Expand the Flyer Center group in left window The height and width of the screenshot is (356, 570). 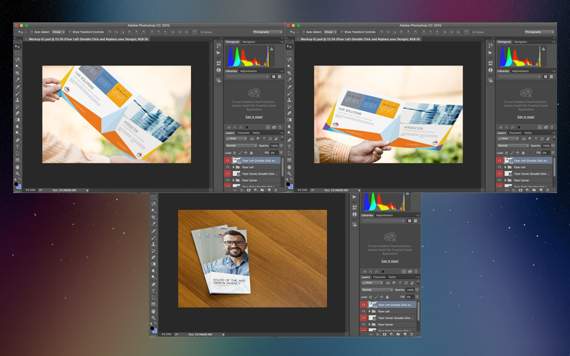pos(234,180)
